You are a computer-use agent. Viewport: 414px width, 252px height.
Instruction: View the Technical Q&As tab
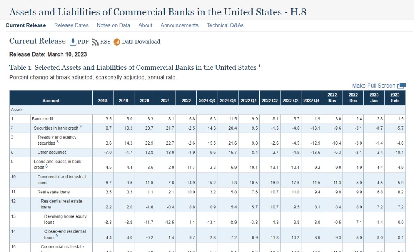pyautogui.click(x=225, y=25)
